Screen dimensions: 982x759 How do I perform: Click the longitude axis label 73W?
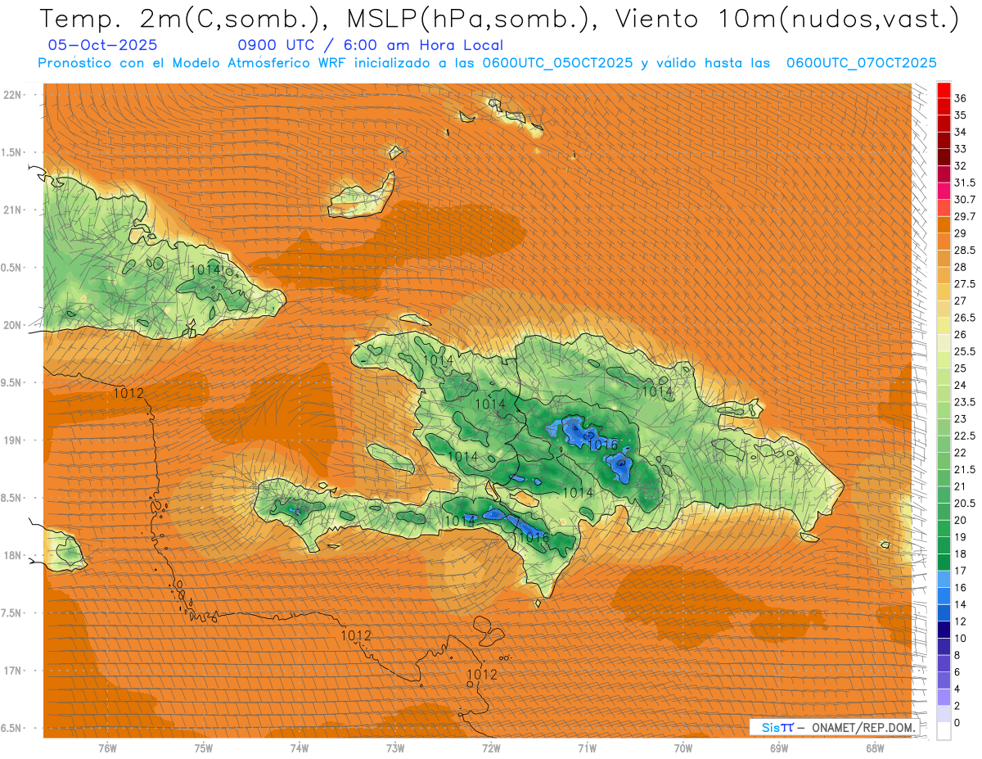pos(395,748)
